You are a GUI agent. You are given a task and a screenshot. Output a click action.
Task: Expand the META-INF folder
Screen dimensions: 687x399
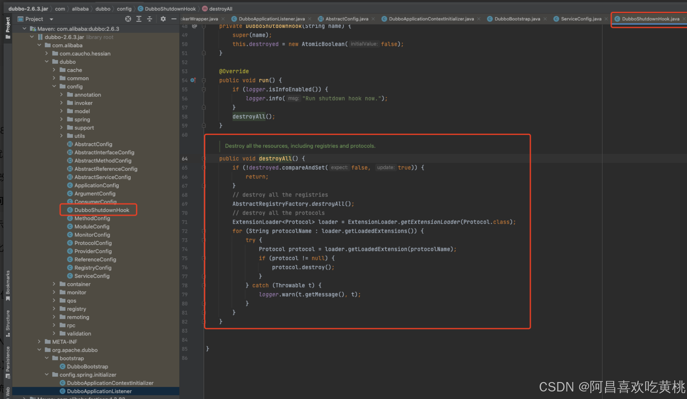click(x=39, y=342)
